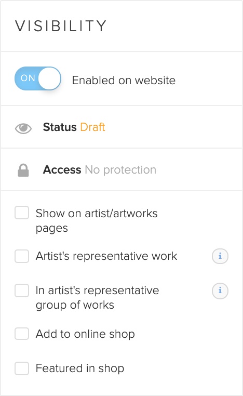The image size is (243, 396).
Task: Turn off the Enabled on website switch
Action: pos(38,78)
